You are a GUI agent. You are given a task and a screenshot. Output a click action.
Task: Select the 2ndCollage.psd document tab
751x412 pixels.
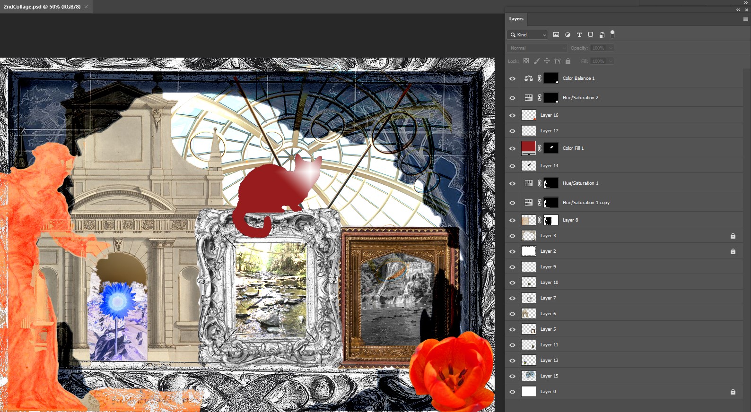click(42, 7)
